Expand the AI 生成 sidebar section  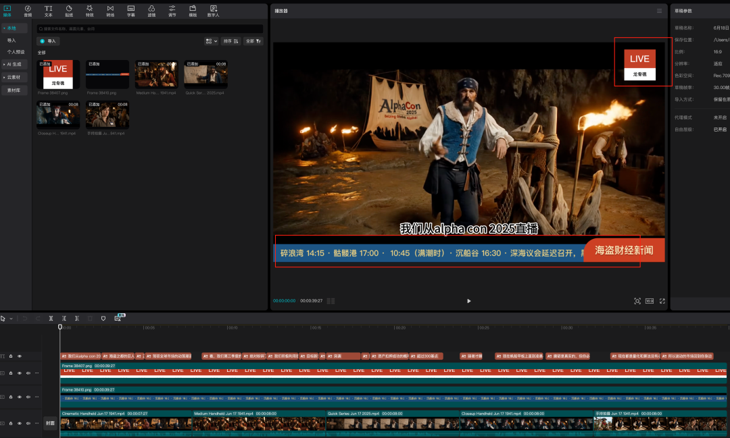point(14,64)
